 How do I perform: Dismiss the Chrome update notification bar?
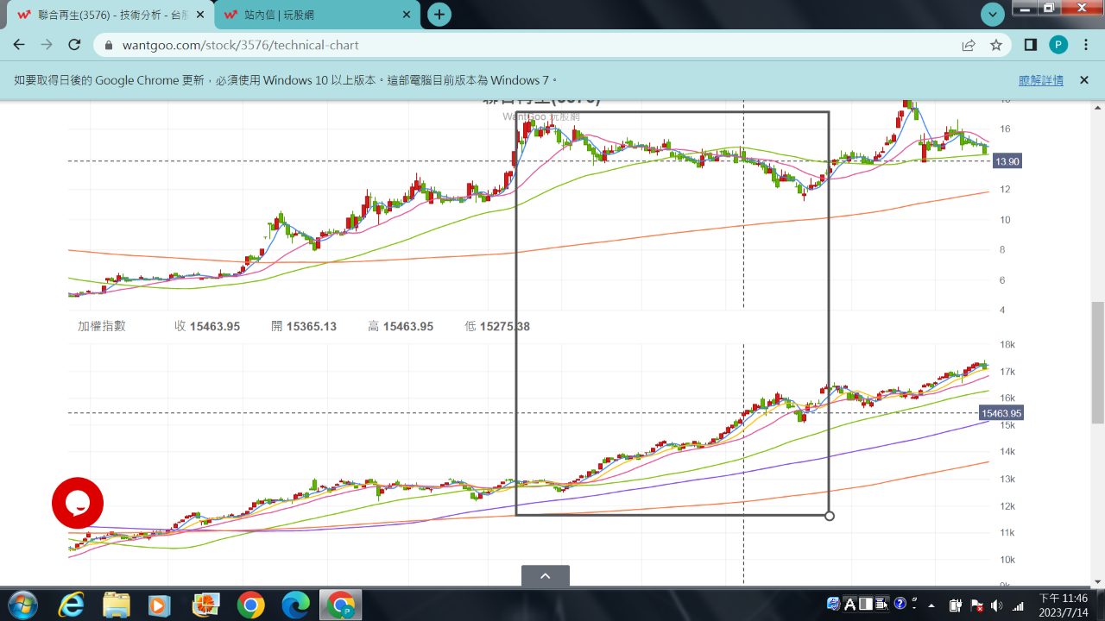coord(1084,80)
